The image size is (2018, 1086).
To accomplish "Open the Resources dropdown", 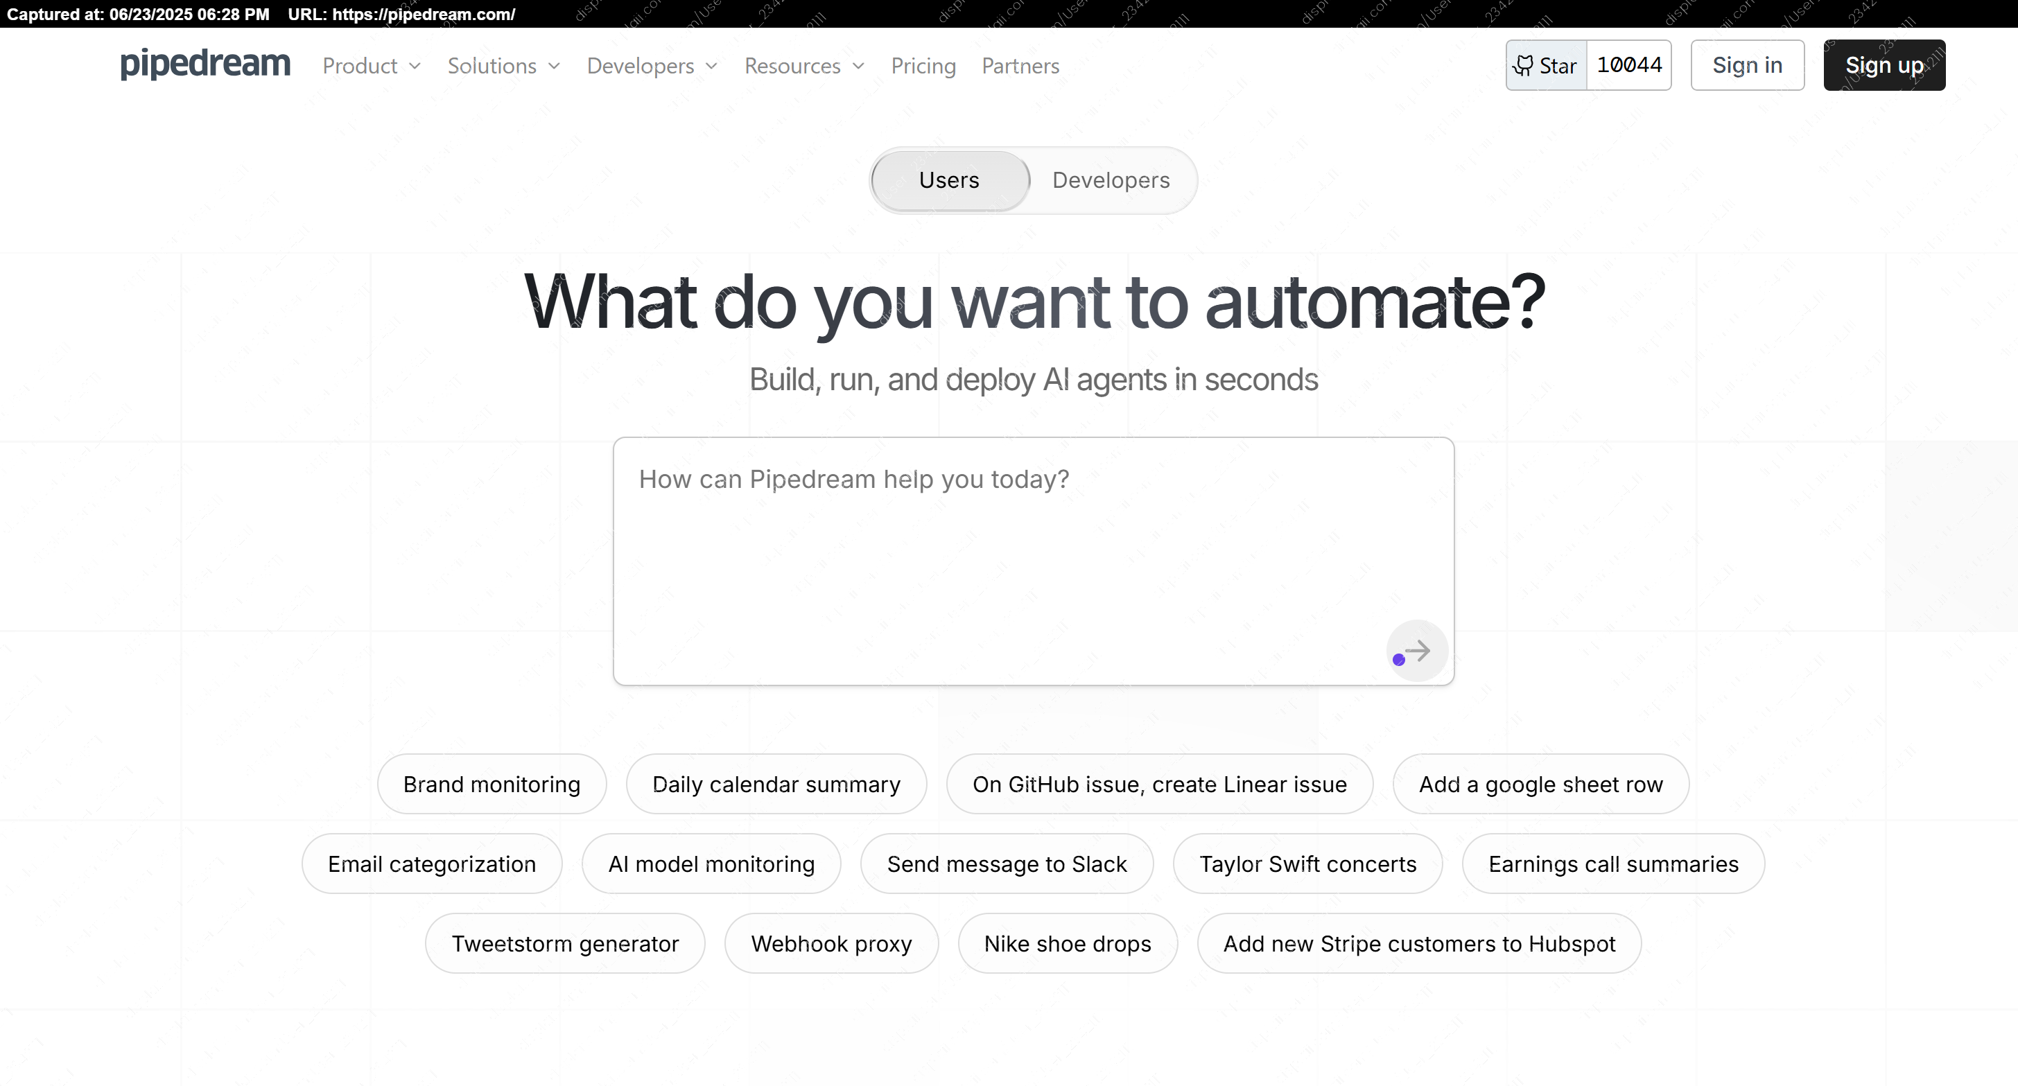I will click(805, 66).
